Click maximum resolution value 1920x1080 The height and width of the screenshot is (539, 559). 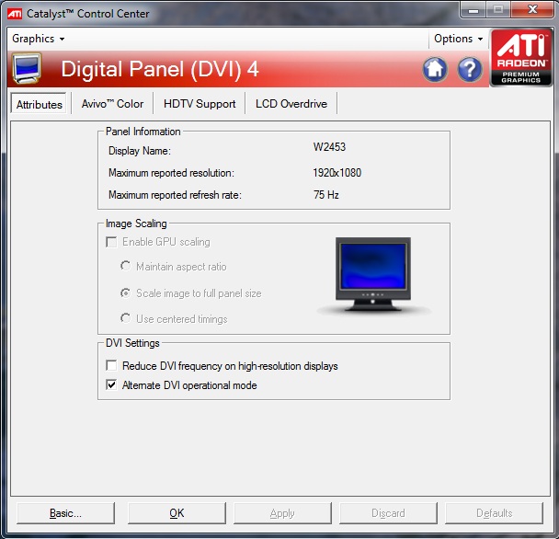337,173
